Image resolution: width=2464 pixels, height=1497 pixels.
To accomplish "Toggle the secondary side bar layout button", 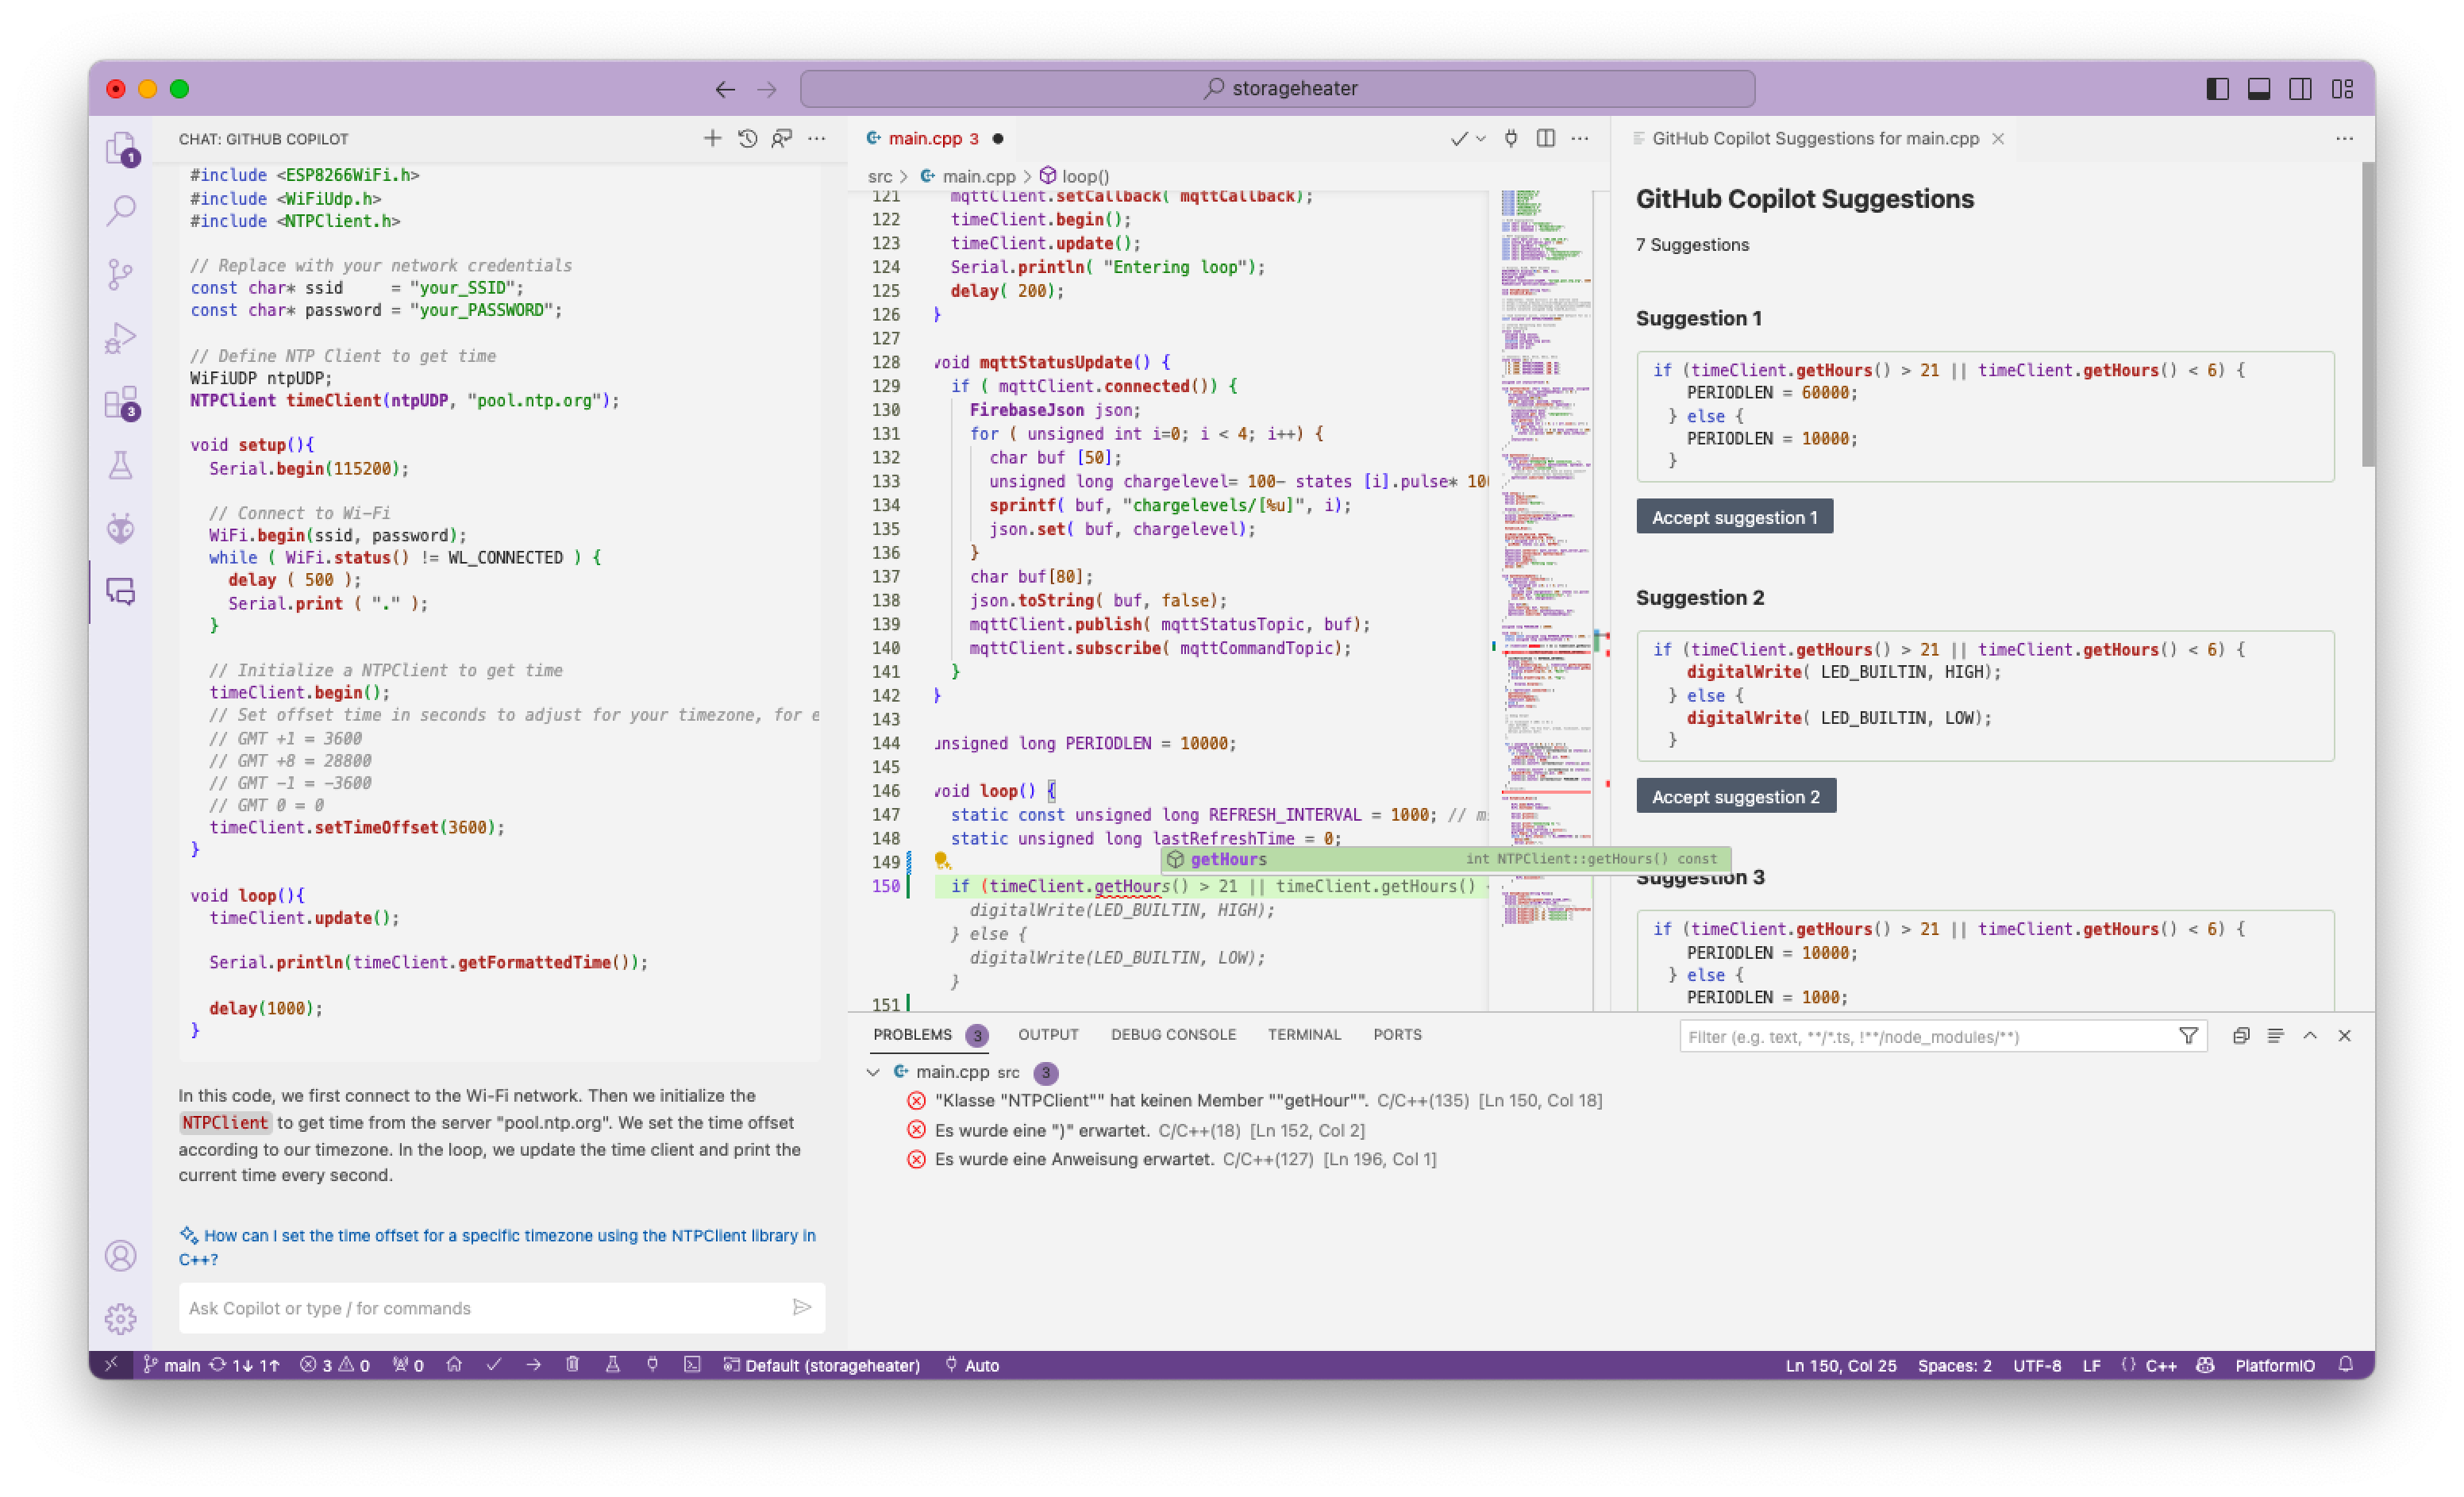I will click(2300, 89).
